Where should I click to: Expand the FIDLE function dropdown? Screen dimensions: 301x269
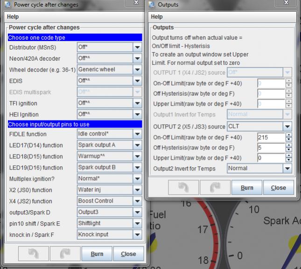tap(137, 134)
